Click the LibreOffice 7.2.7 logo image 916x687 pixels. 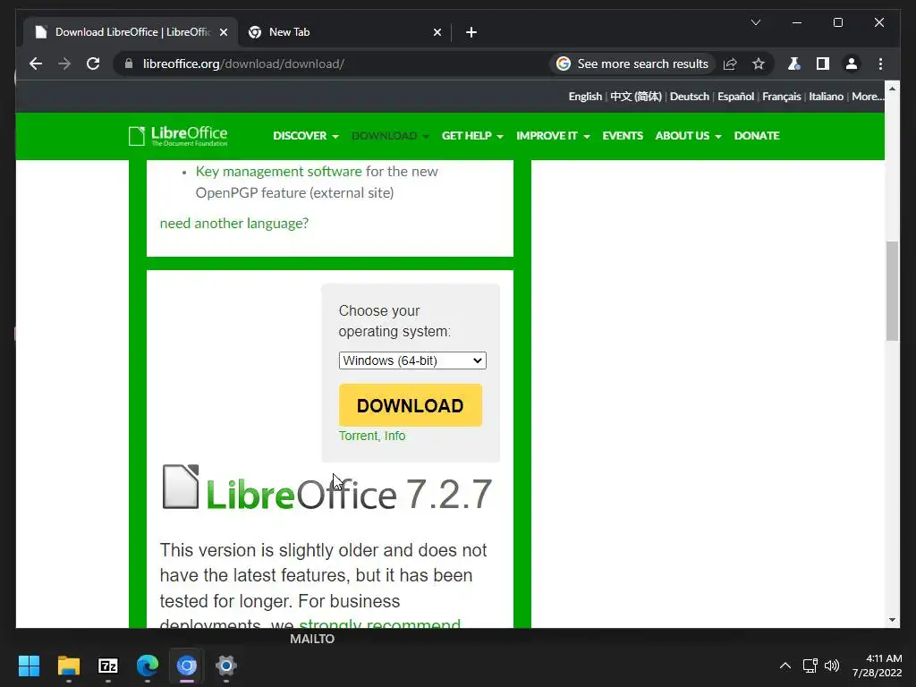pos(327,489)
